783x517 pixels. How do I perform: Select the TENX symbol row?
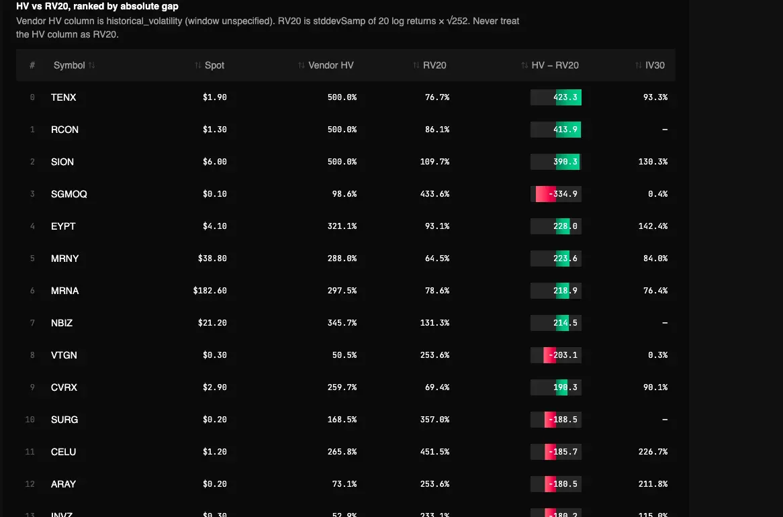tap(346, 97)
